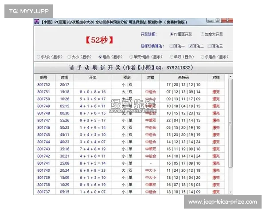Click draw result 7 + 4 + 8 = 19

[x=93, y=149]
